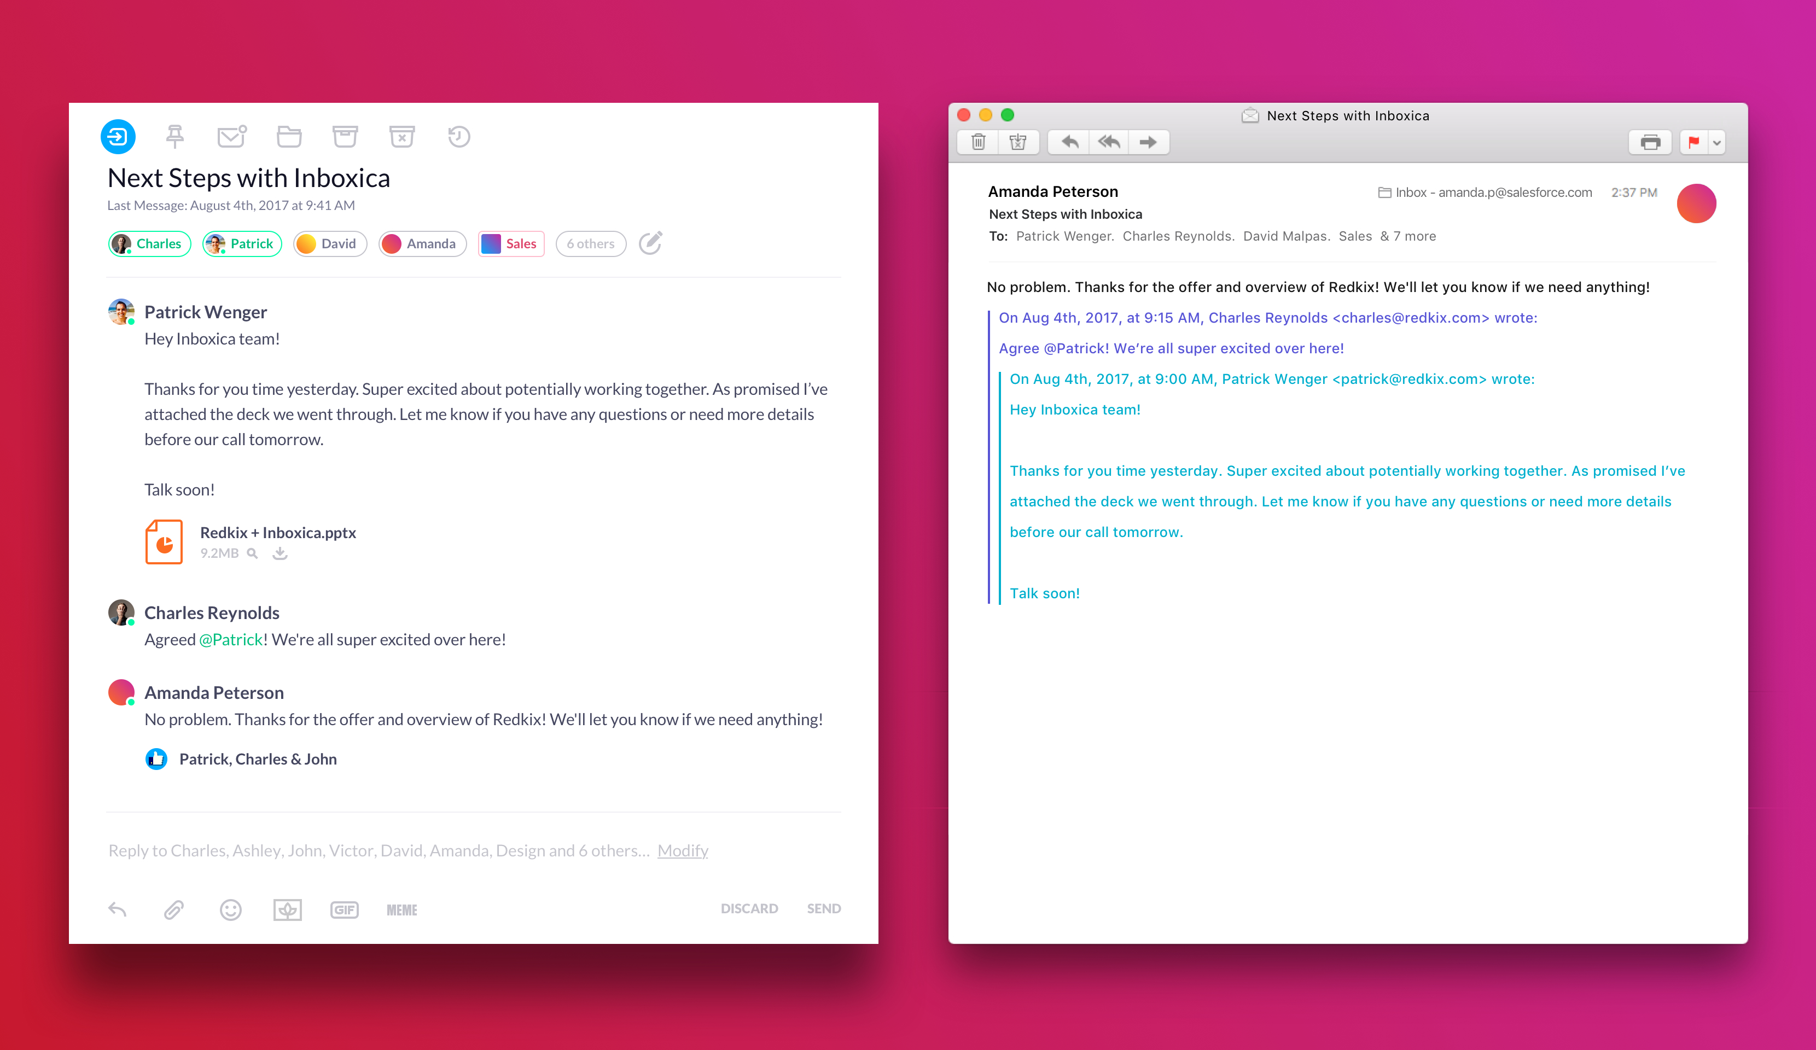Click the thread title 'Next Steps with Inboxica'
The width and height of the screenshot is (1816, 1050).
pyautogui.click(x=249, y=178)
